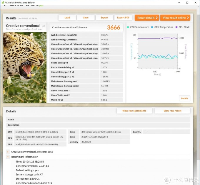200x185 pixels.
Task: Maximize the PCMark 8 window
Action: [187, 3]
